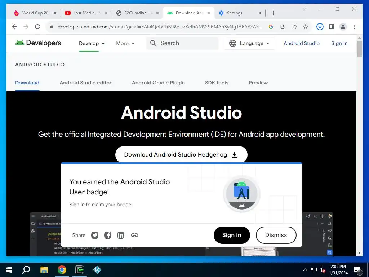
Task: Close the World Cup tab
Action: tap(55, 13)
